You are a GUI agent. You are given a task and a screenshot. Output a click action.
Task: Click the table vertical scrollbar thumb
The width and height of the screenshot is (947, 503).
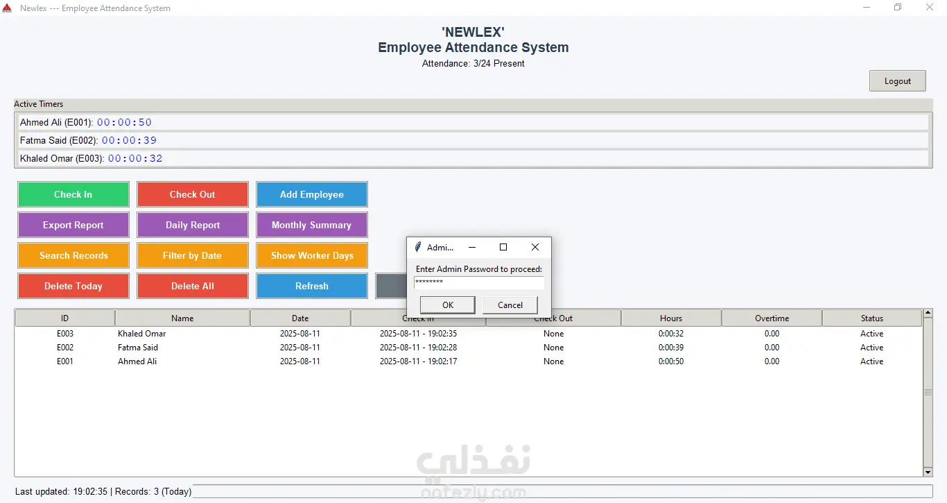(x=928, y=393)
